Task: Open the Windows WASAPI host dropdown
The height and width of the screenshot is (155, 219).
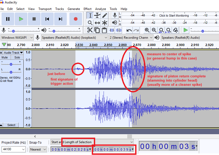Action: [17, 38]
